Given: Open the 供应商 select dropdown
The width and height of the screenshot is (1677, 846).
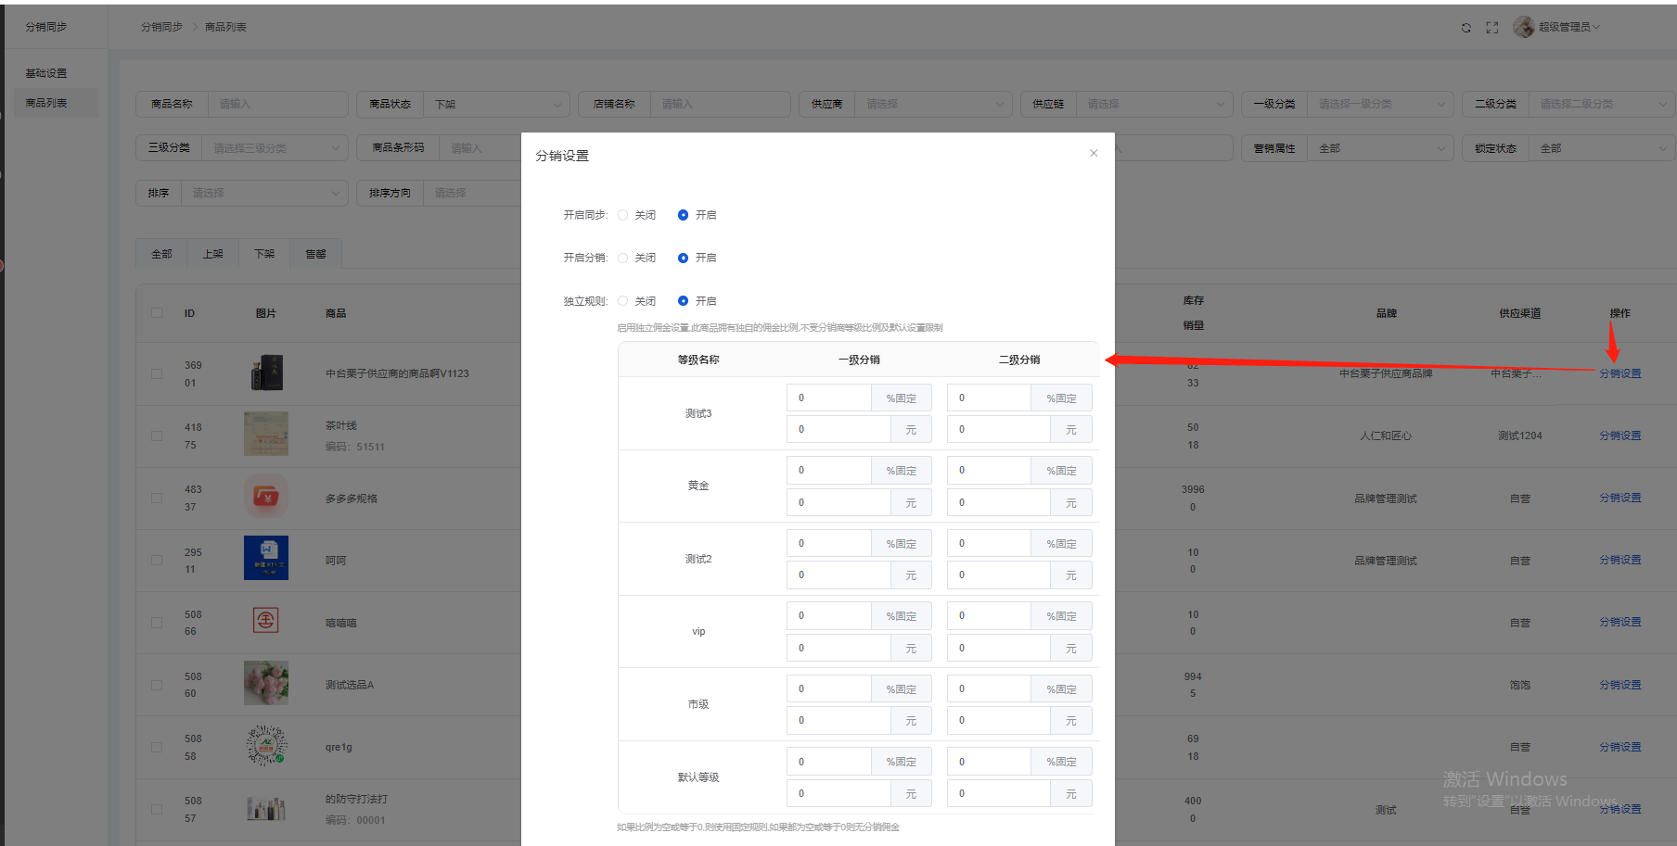Looking at the screenshot, I should [932, 104].
